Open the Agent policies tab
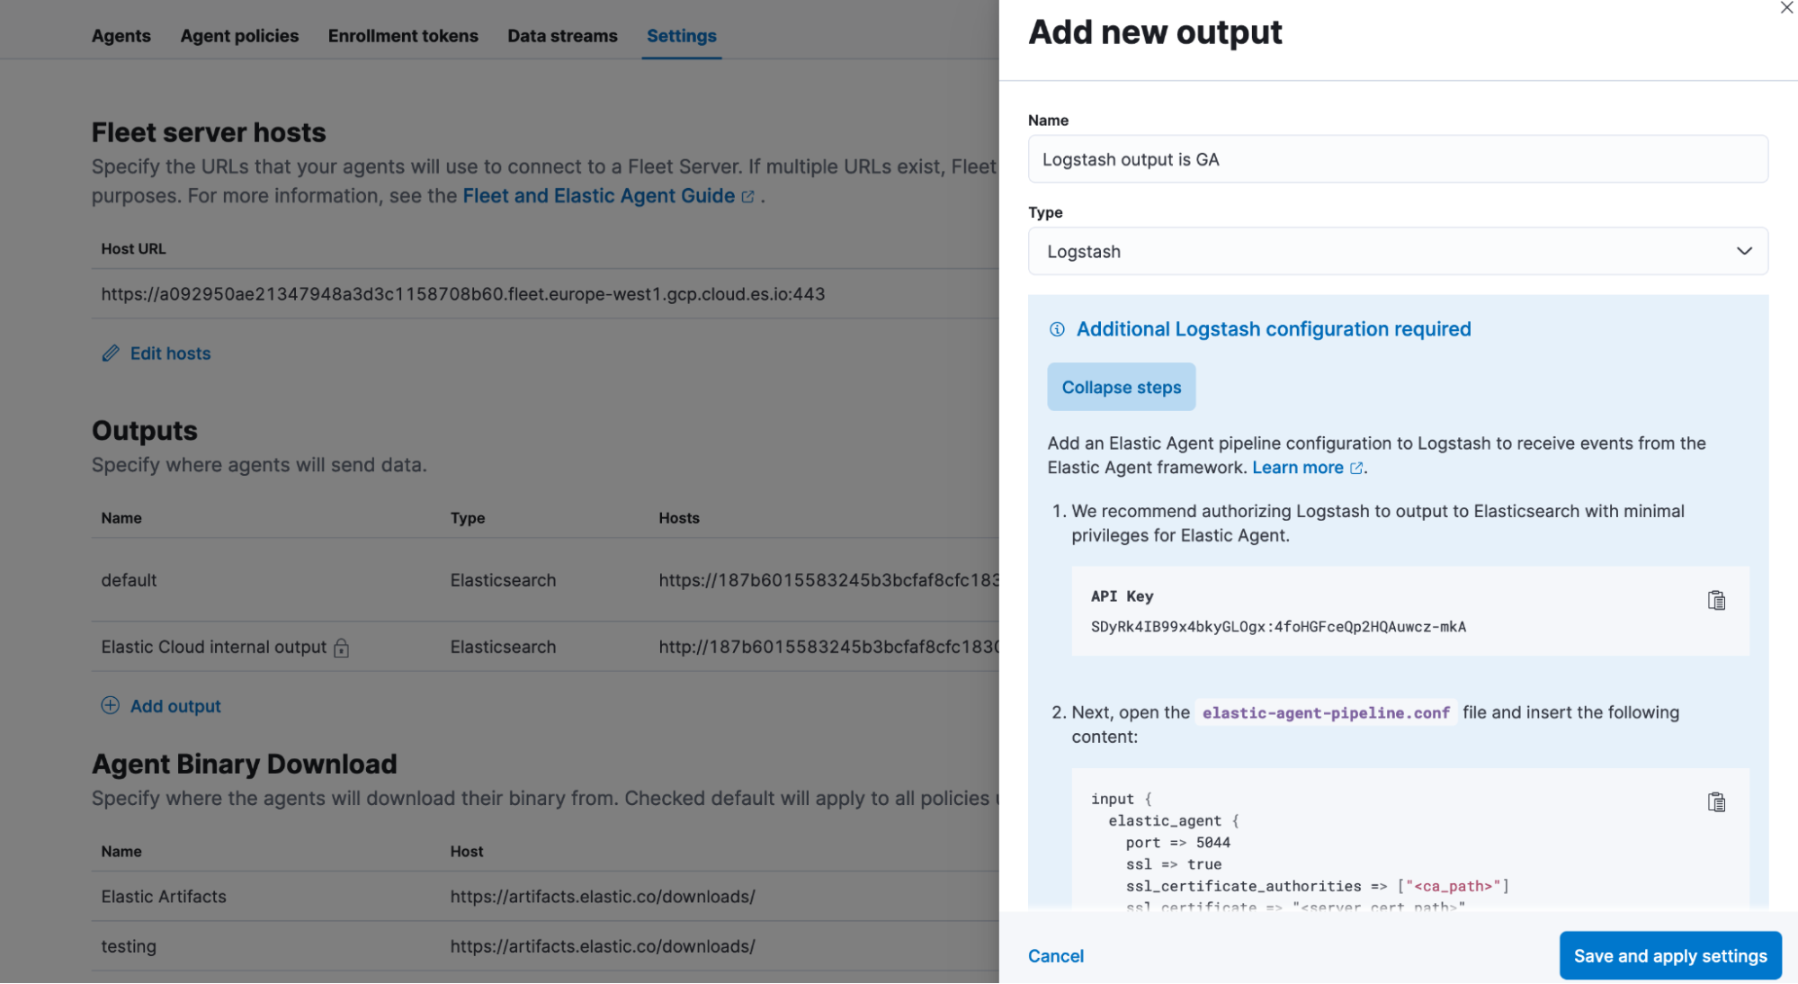 coord(239,36)
